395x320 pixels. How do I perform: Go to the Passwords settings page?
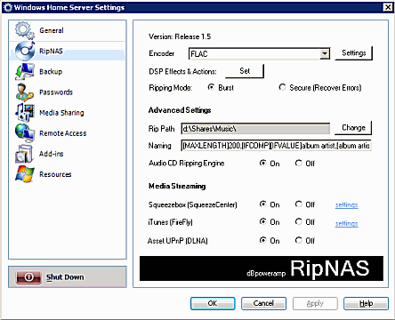coord(68,92)
